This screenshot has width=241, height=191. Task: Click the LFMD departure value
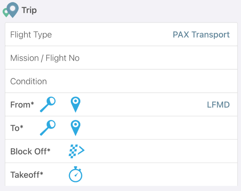(x=218, y=105)
